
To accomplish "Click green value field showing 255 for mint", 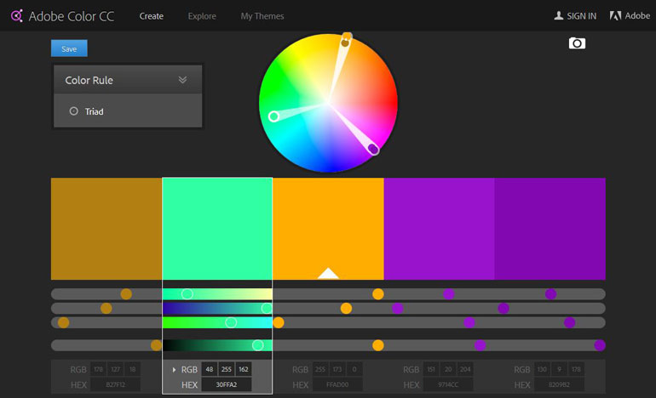I will tap(227, 369).
